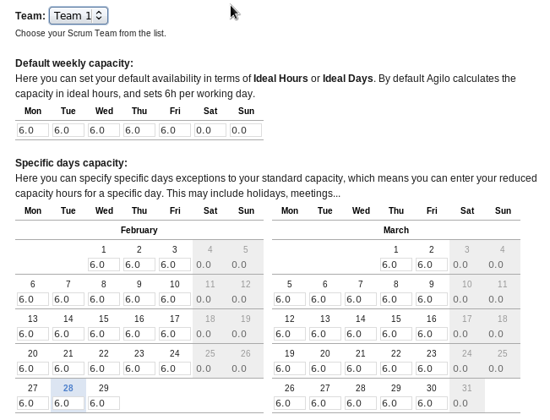
Task: Click the Tuesday default weekly capacity field
Action: click(68, 130)
